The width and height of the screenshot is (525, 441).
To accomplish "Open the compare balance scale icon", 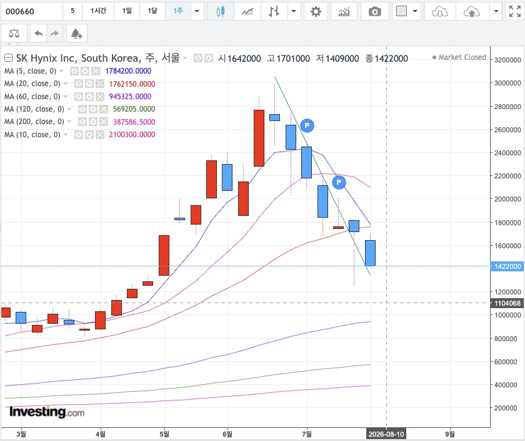I will [14, 33].
